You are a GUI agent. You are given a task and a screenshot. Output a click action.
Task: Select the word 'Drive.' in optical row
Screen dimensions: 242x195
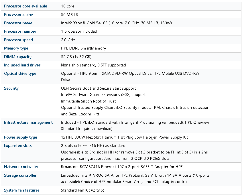click(66, 80)
